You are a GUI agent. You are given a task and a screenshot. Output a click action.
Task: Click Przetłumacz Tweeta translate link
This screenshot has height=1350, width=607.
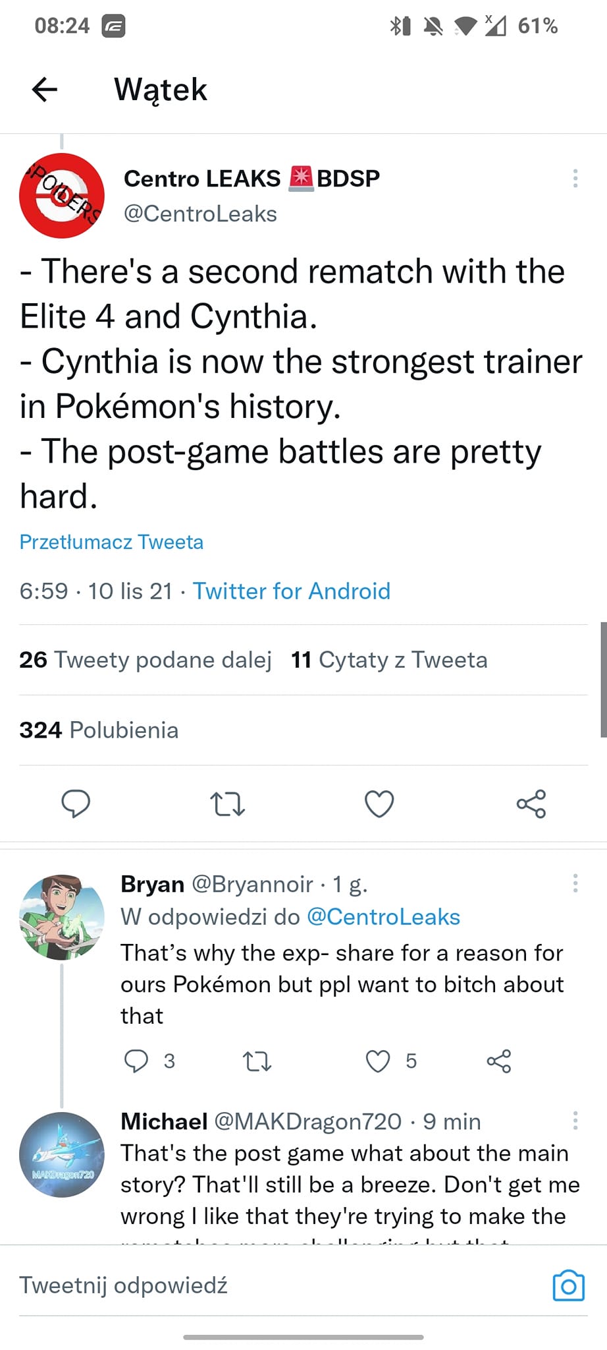pos(111,542)
